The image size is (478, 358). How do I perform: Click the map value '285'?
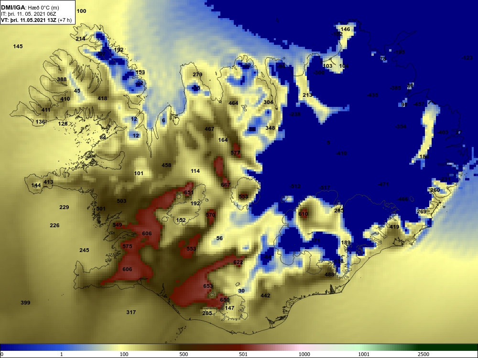(339, 211)
